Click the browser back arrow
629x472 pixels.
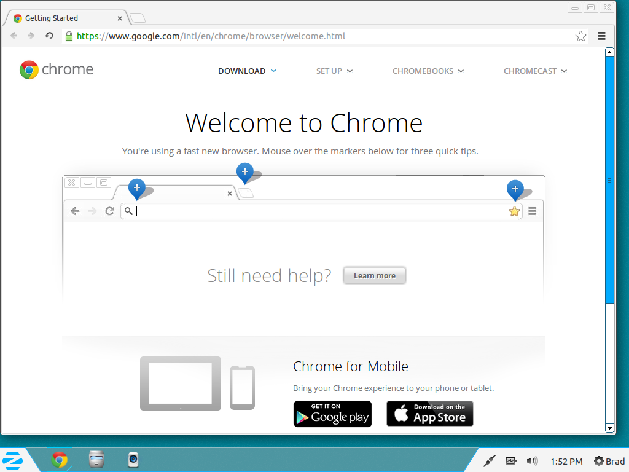point(14,36)
